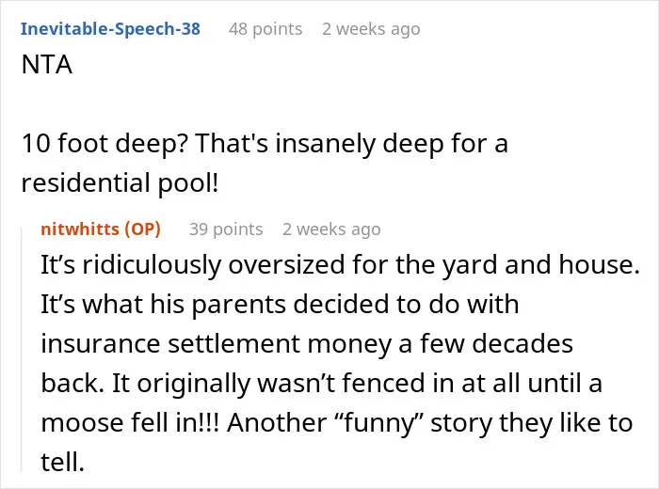The image size is (659, 489).
Task: Collapse reply thread using vertical line
Action: tap(22, 348)
